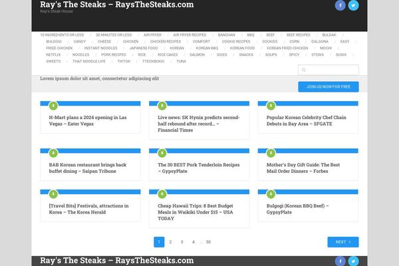Open the Instant Noodles category
The height and width of the screenshot is (266, 399).
(101, 48)
